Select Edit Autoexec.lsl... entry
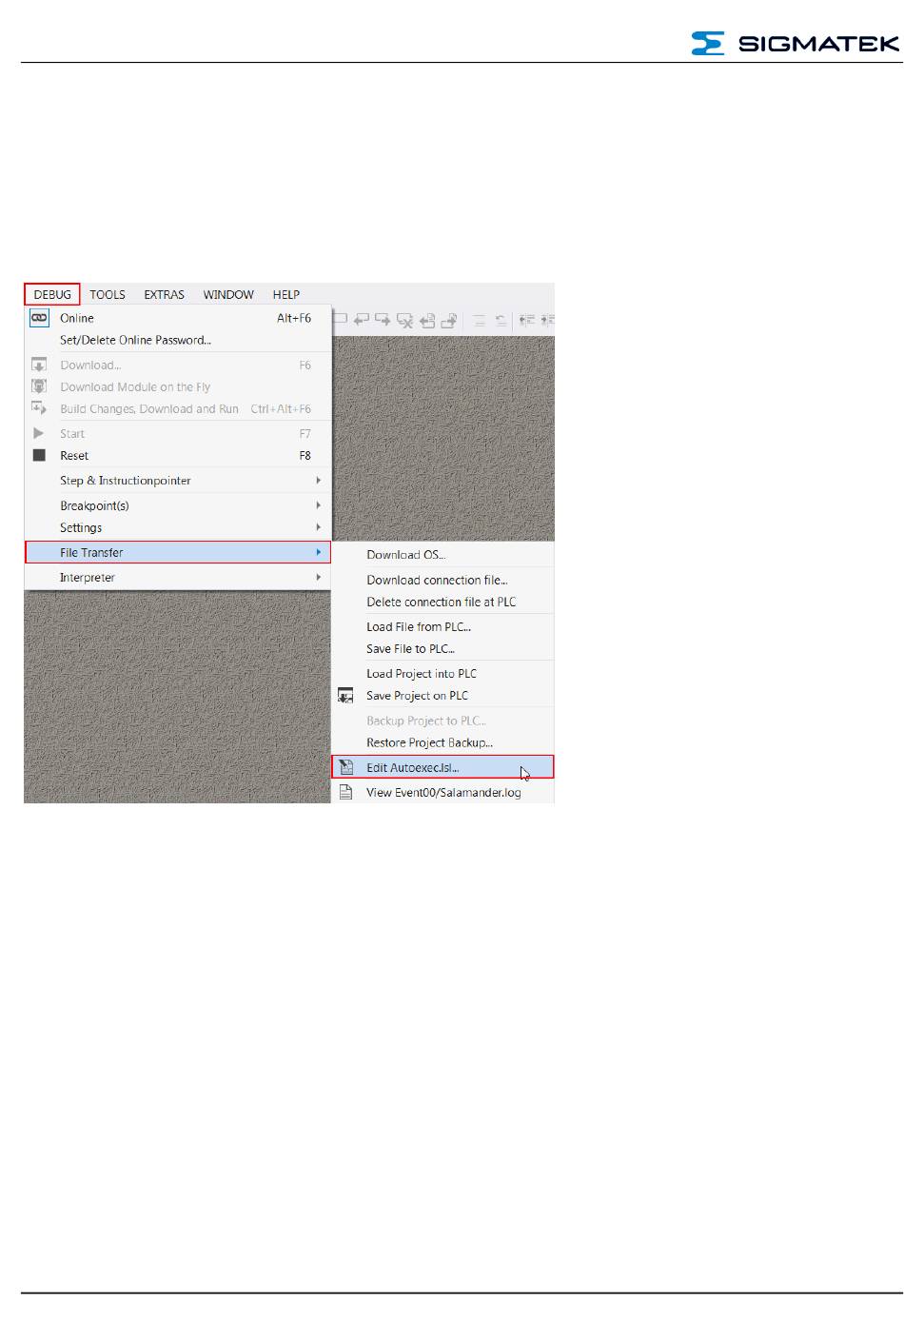The height and width of the screenshot is (1324, 904). 442,767
